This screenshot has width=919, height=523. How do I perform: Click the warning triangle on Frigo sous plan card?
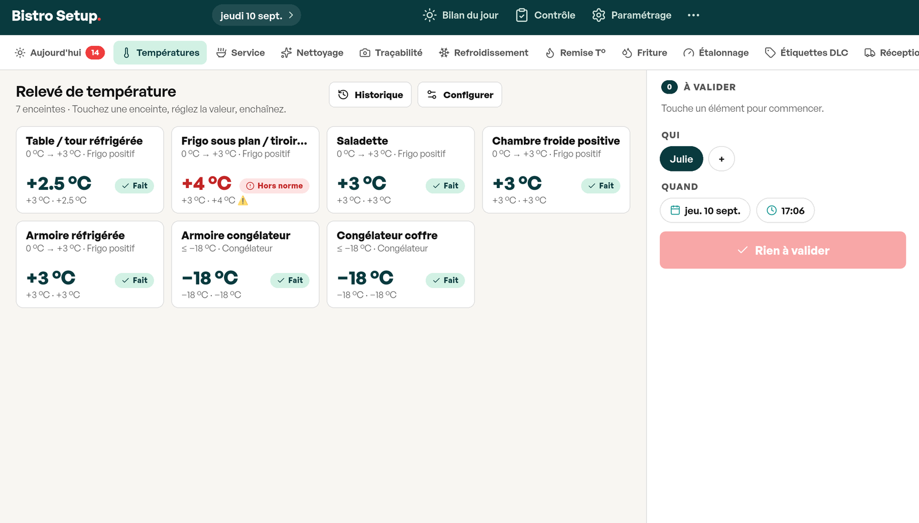pyautogui.click(x=243, y=200)
